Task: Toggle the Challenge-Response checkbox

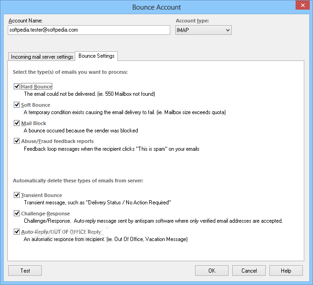Action: pyautogui.click(x=17, y=213)
